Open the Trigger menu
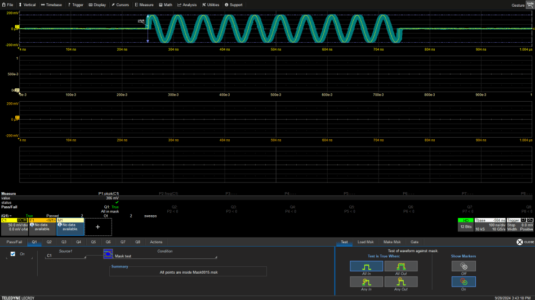The height and width of the screenshot is (300, 535). coord(76,4)
